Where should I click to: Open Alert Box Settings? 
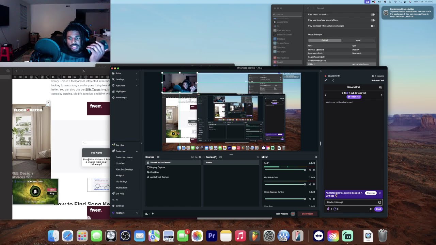124,169
